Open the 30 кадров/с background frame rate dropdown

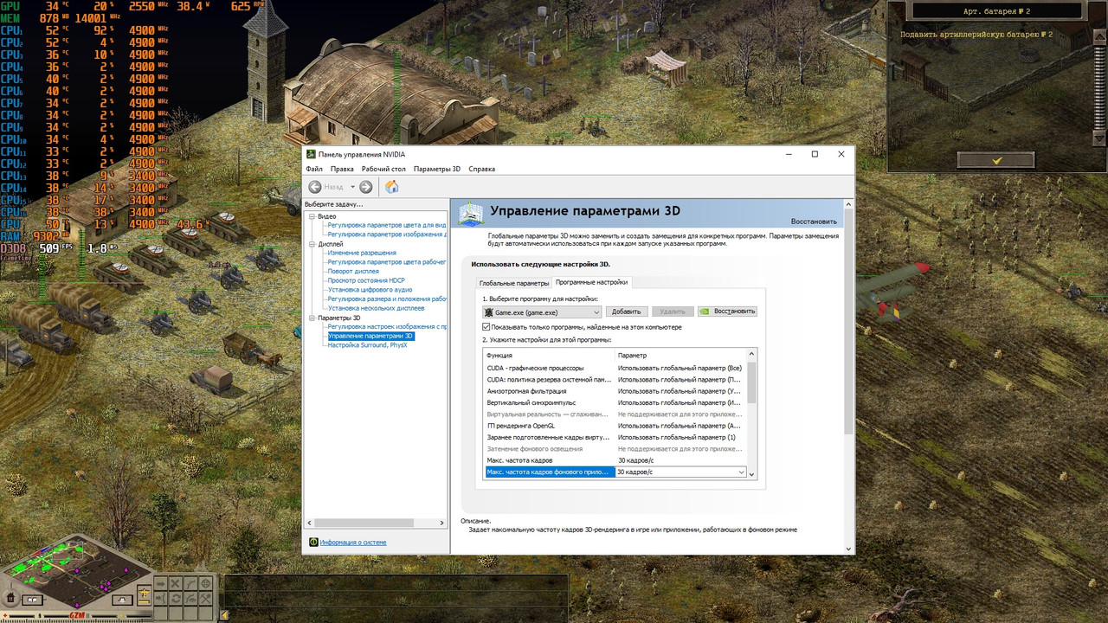point(741,472)
